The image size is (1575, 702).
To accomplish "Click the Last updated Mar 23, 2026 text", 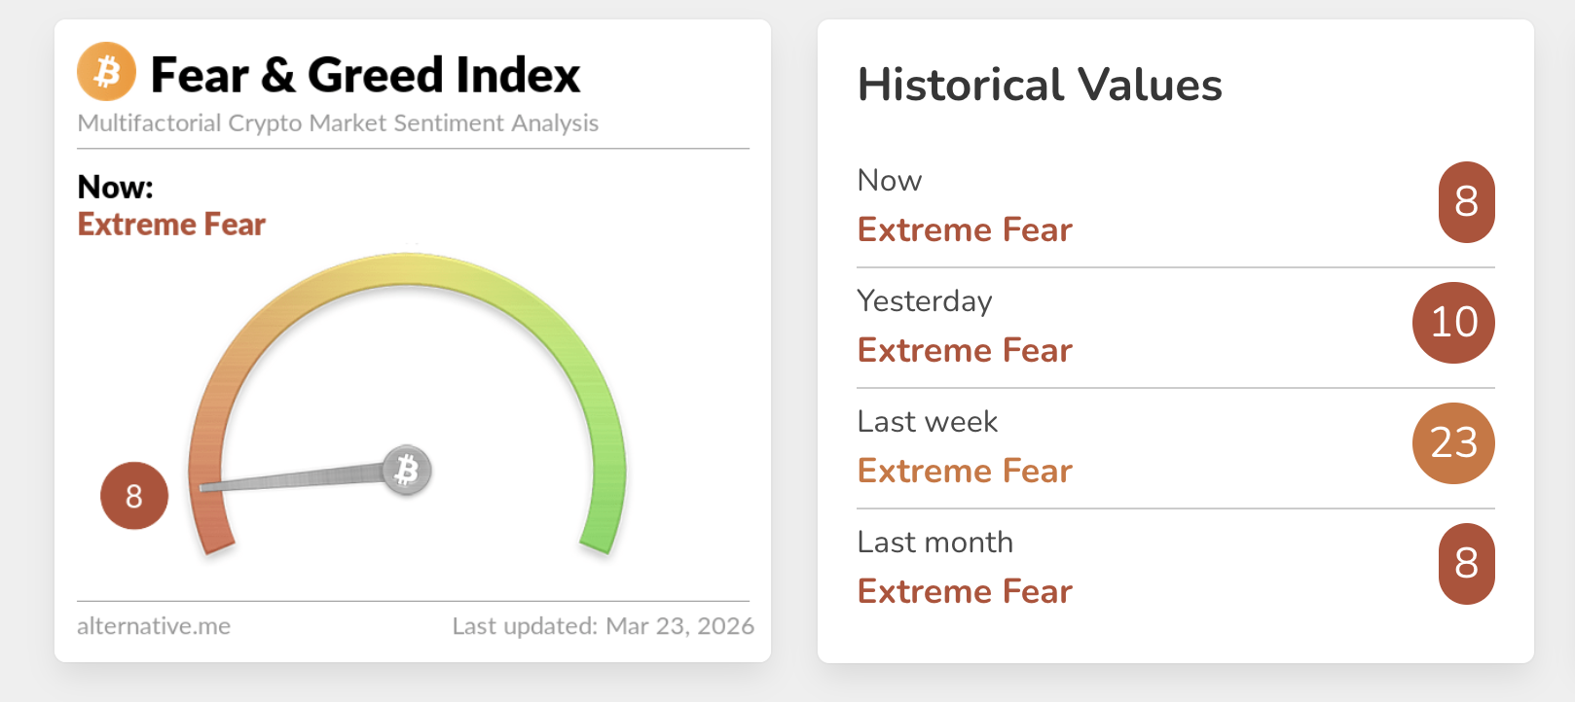I will [604, 626].
